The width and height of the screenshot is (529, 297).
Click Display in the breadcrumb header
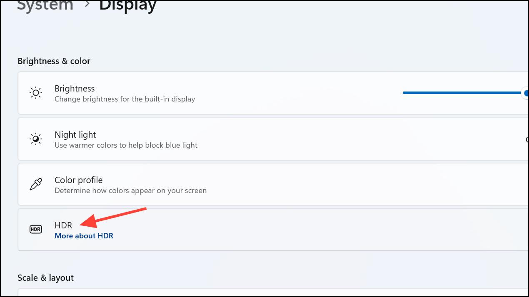pyautogui.click(x=127, y=5)
